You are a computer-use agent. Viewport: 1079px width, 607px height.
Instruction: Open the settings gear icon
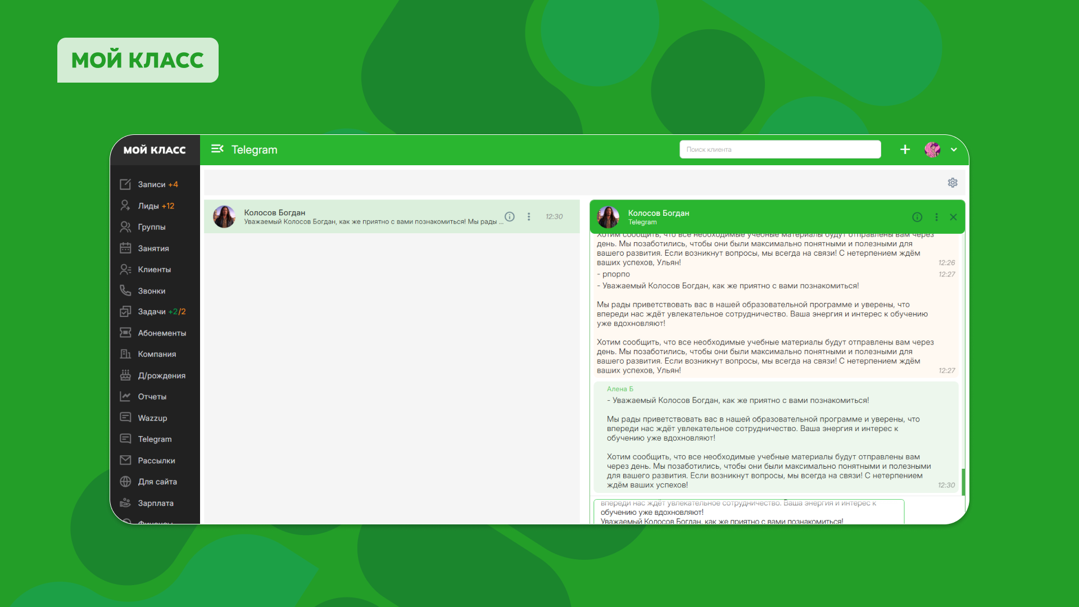(953, 183)
